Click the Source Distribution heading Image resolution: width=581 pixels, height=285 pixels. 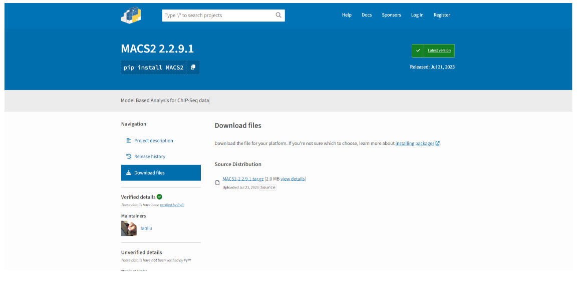tap(238, 164)
